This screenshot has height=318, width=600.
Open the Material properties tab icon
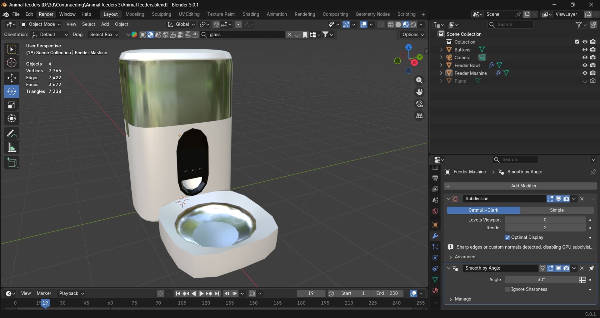[435, 291]
